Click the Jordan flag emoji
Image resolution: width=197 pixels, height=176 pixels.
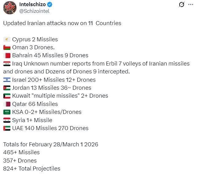pos(7,88)
